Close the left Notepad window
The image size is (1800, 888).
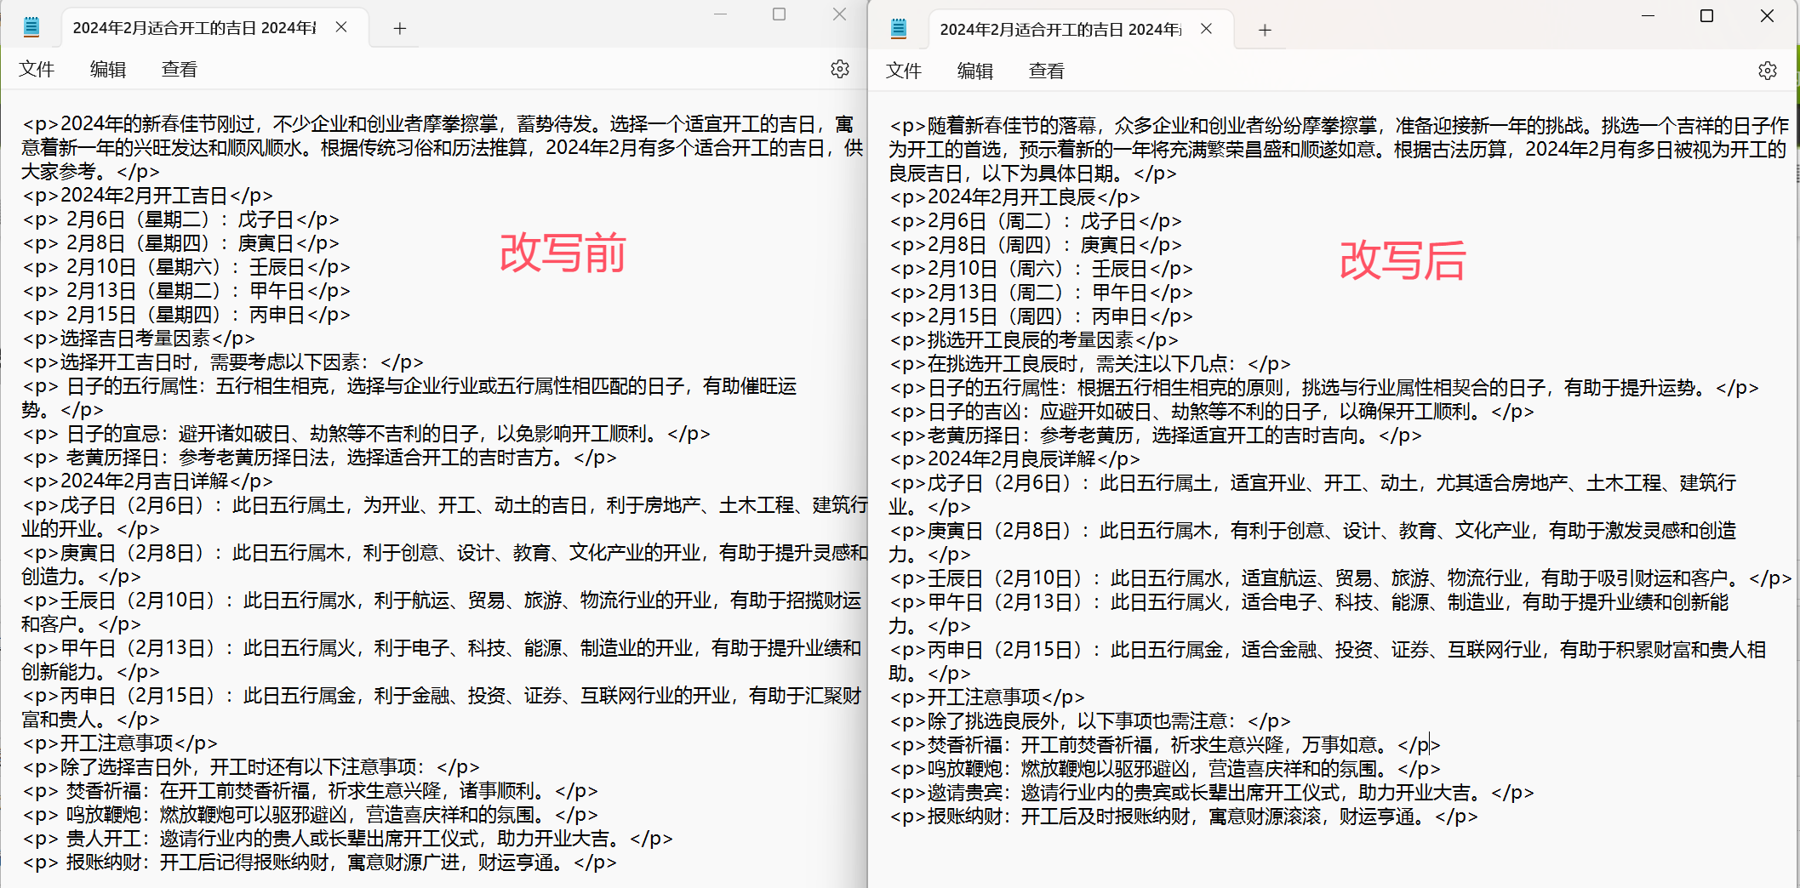(839, 14)
